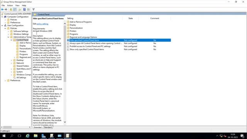Select Shared Folders in the tree
247x139 pixels.
pyautogui.click(x=23, y=66)
